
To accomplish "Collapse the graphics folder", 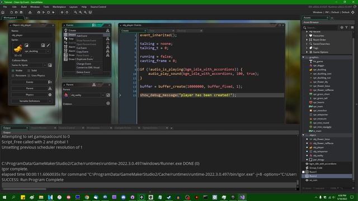I will [303, 57].
